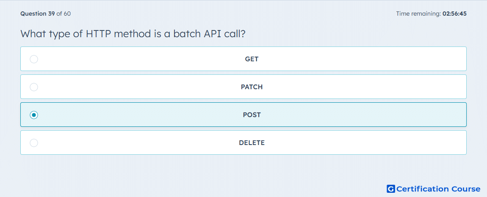Click the blue G logo icon
This screenshot has height=197, width=487.
tap(391, 189)
